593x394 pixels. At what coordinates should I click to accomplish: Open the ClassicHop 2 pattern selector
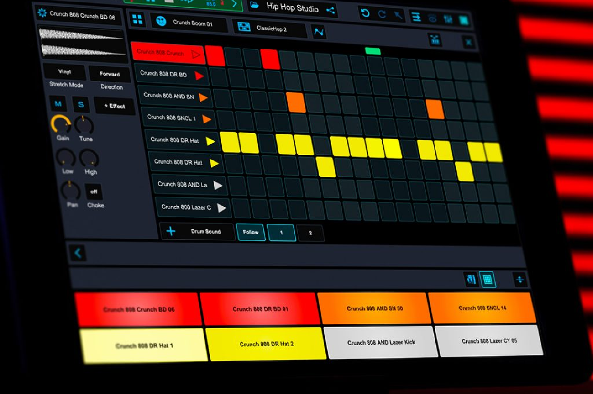(x=269, y=28)
